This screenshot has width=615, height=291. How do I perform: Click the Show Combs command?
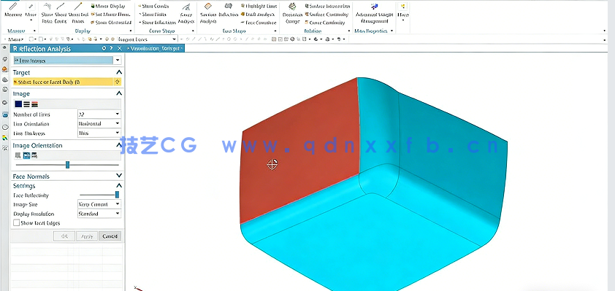153,6
